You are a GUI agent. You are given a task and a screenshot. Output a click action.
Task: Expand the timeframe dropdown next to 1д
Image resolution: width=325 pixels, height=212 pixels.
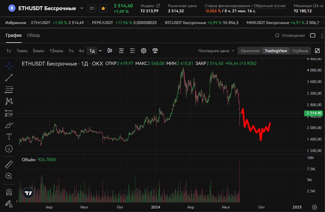pos(100,51)
